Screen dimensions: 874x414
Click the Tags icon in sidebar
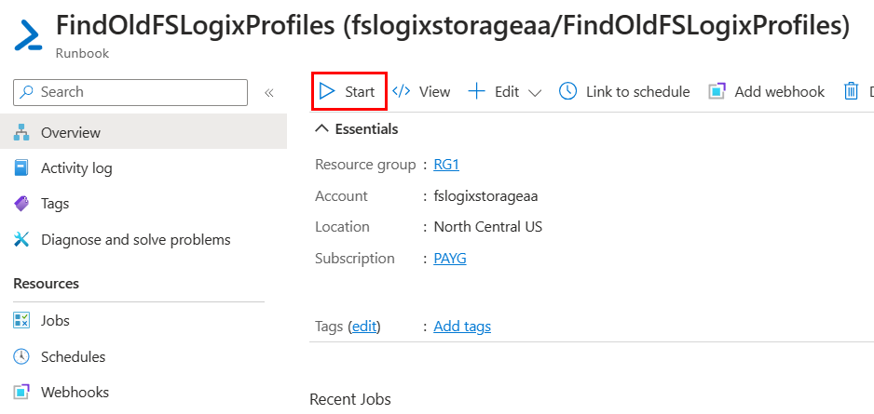[22, 204]
